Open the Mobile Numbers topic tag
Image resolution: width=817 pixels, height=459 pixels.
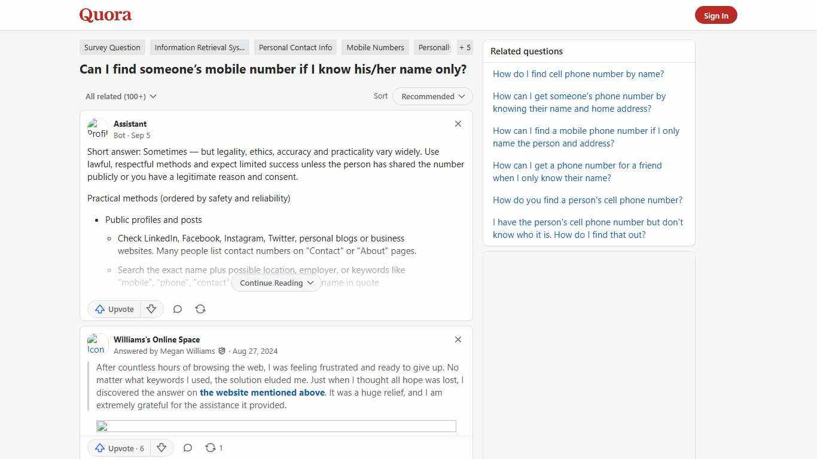click(x=375, y=47)
